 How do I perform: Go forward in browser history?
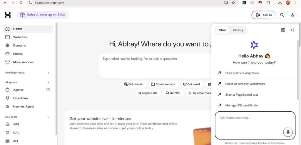(x=13, y=3)
